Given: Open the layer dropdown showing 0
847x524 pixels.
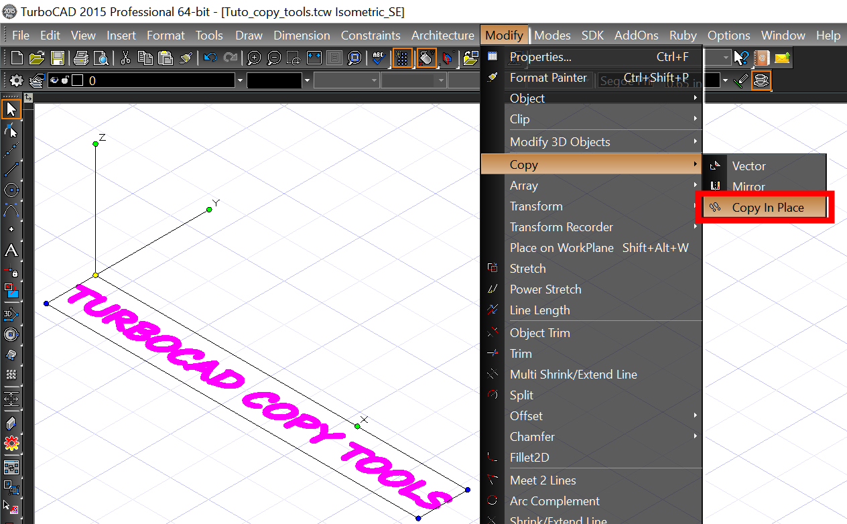Looking at the screenshot, I should tap(239, 80).
